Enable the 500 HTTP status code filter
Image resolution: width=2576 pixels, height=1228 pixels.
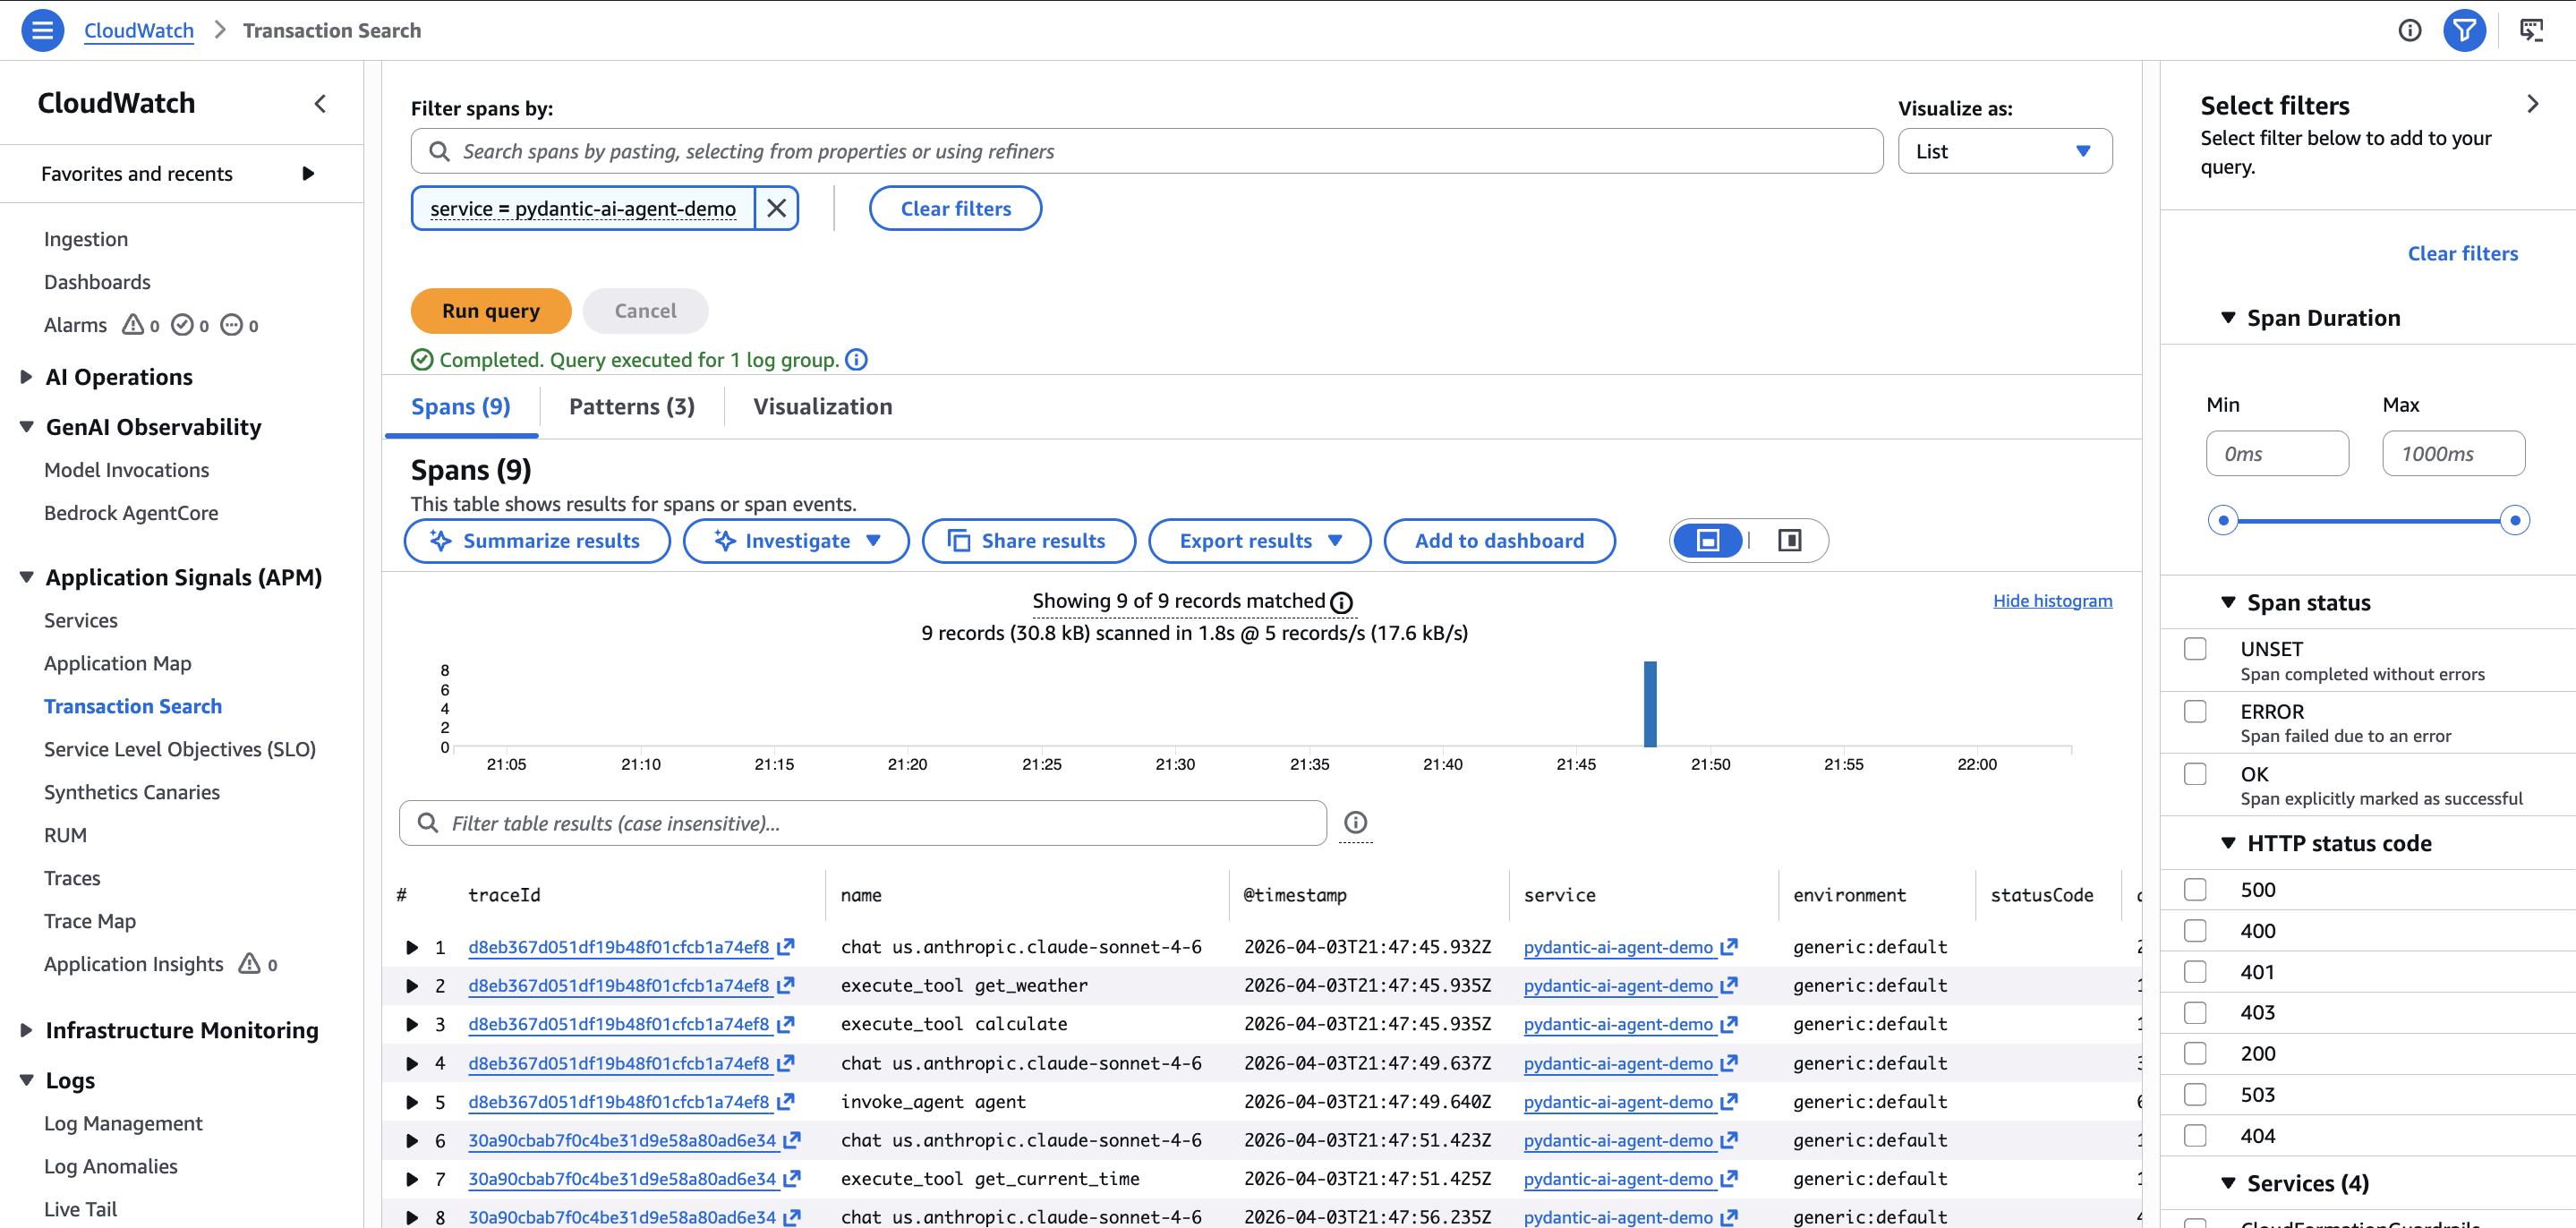click(2195, 889)
